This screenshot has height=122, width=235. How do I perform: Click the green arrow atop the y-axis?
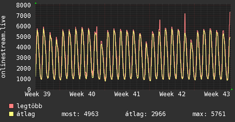[36, 3]
